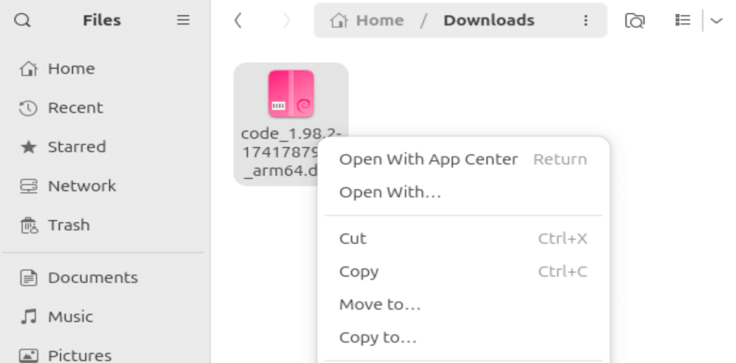
Task: Open the Recent files section
Action: click(75, 108)
